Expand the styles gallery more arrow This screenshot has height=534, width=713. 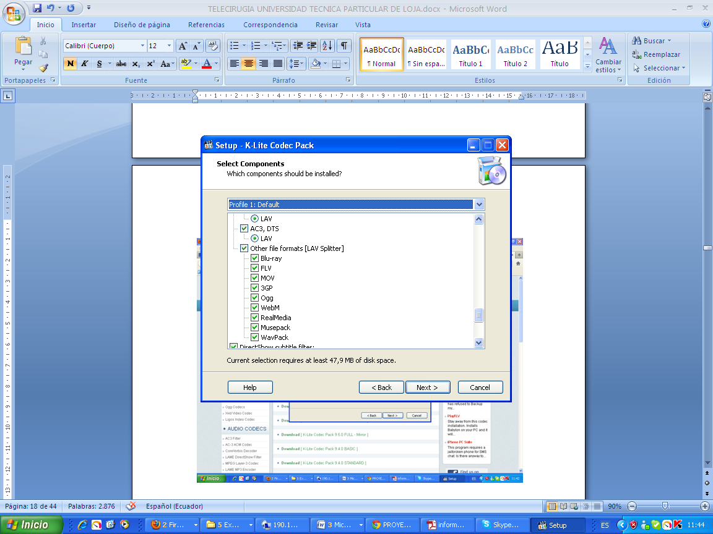coord(587,66)
